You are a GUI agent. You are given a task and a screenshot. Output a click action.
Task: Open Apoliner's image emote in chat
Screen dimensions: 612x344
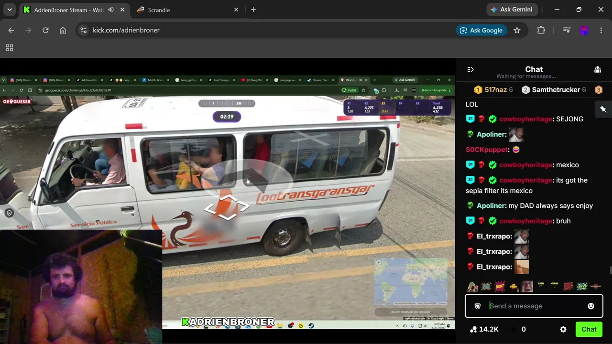516,134
